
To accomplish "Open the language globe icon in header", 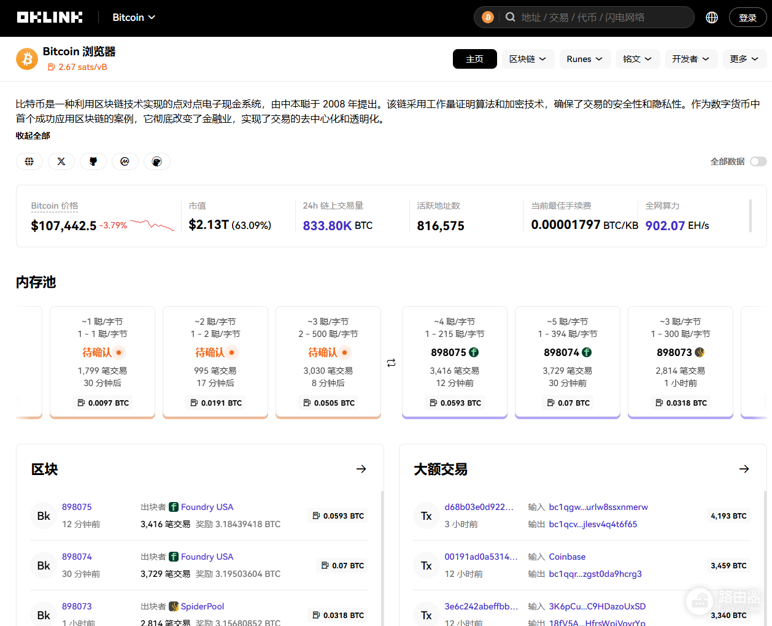I will tap(712, 17).
